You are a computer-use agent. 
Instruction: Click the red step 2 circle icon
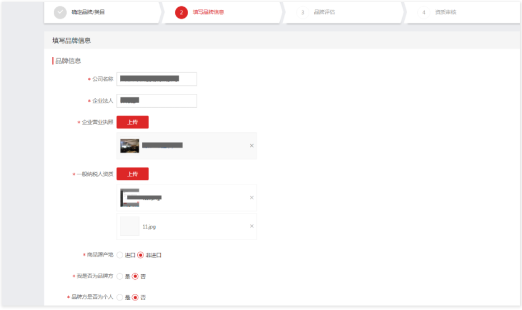pyautogui.click(x=181, y=12)
